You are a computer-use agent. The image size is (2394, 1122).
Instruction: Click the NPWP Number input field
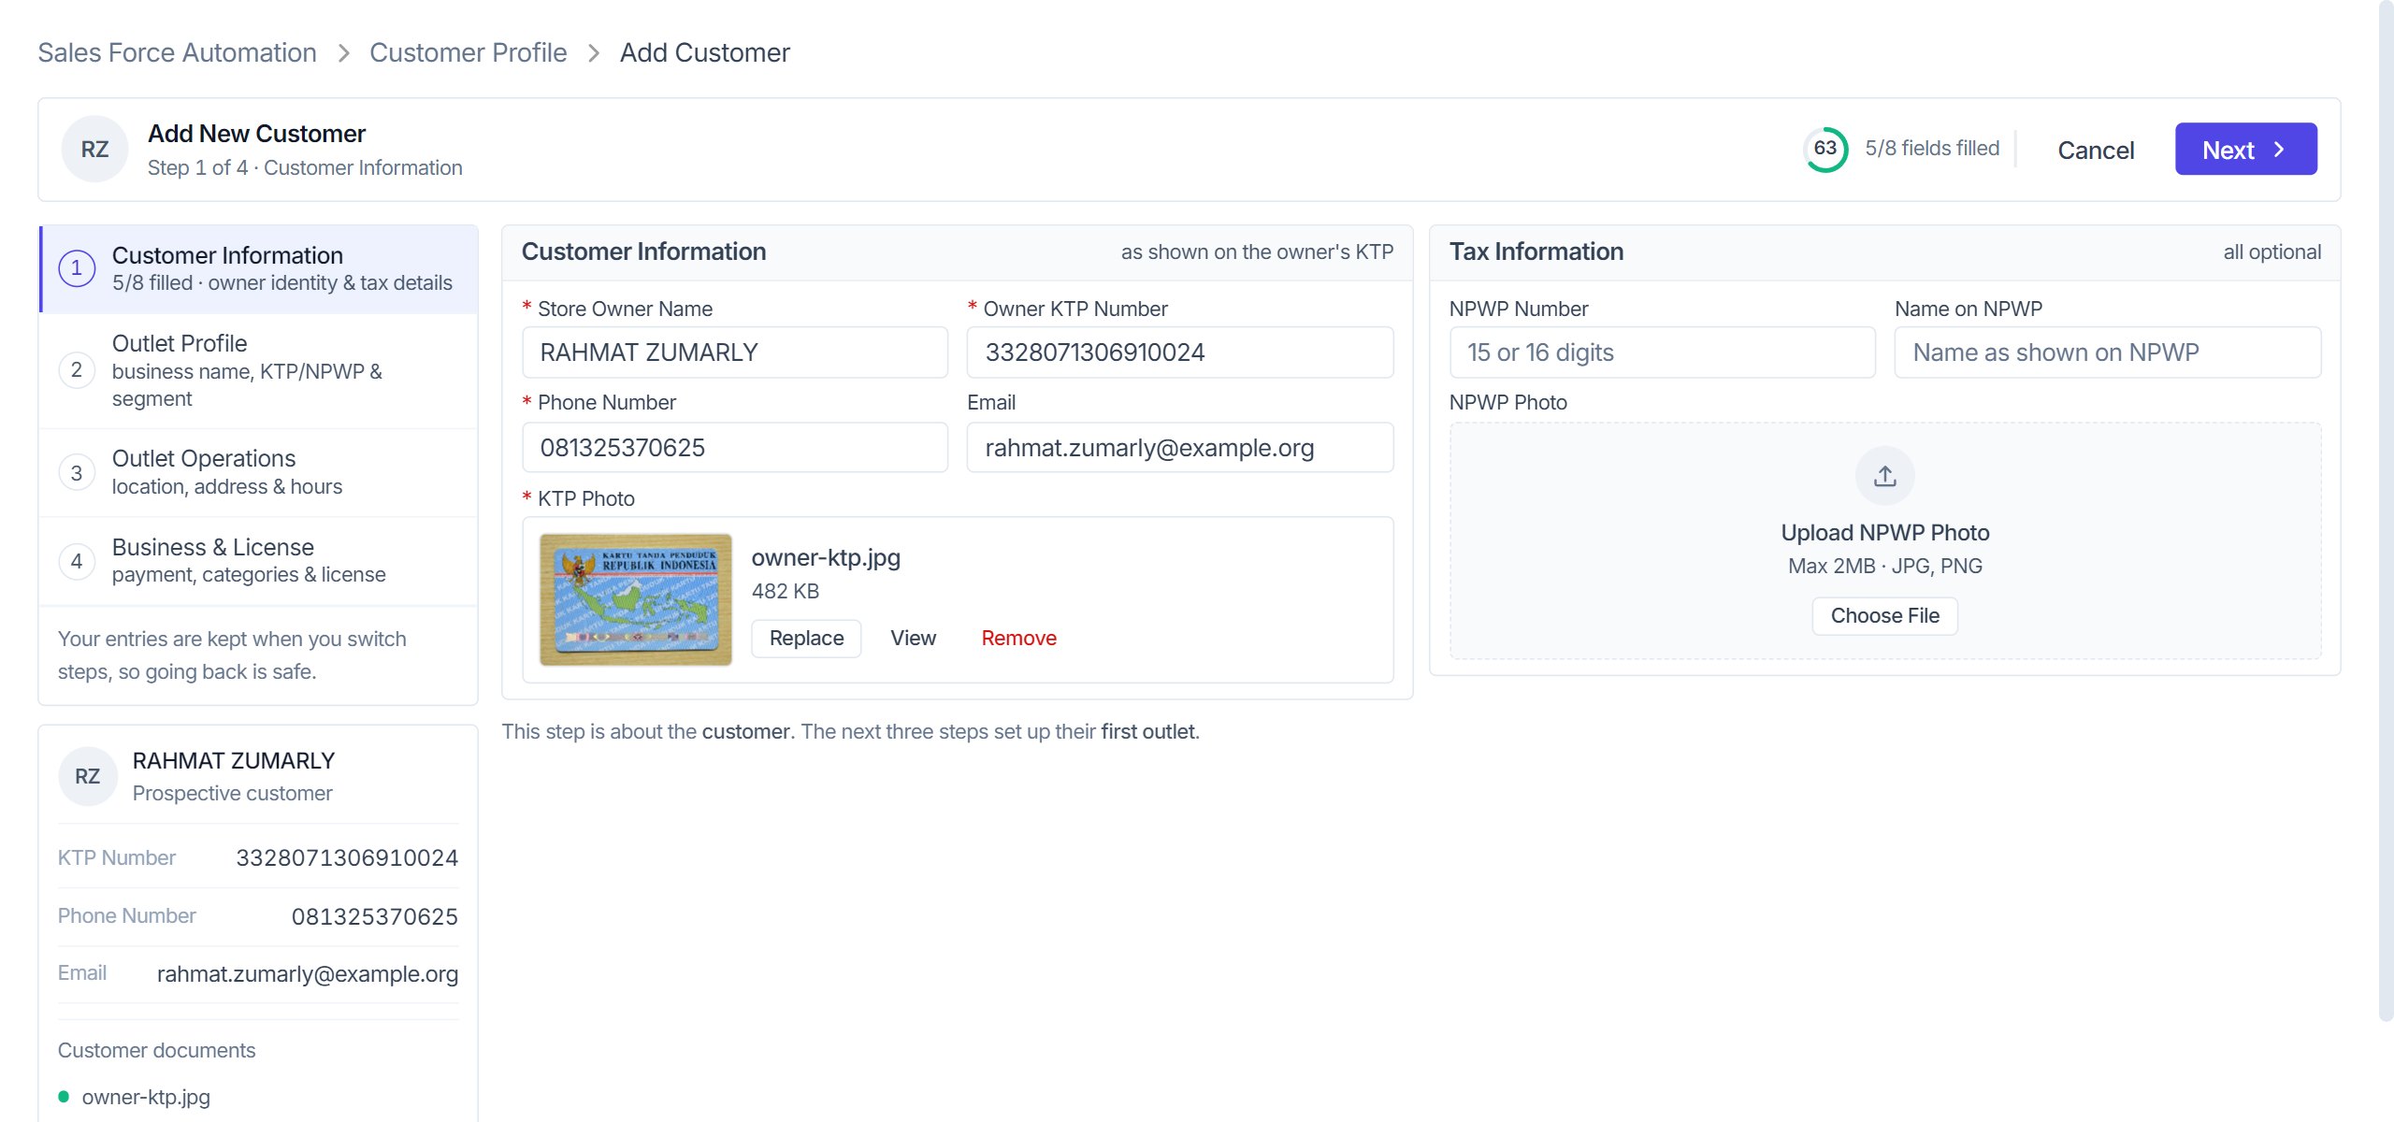(1662, 352)
